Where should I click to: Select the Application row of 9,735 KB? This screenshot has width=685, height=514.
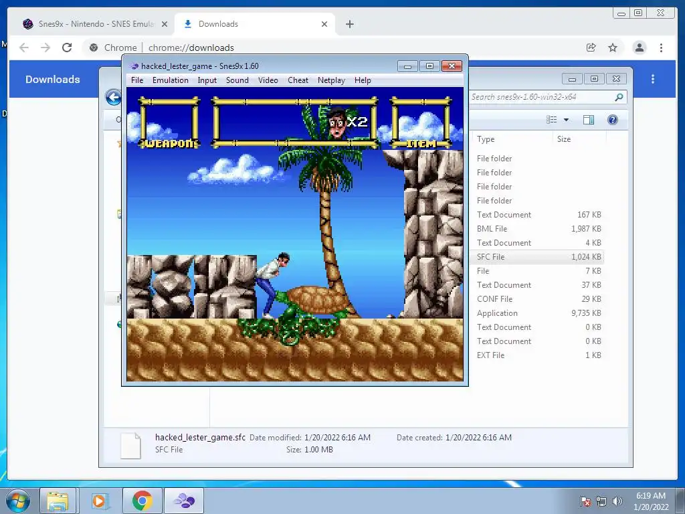click(x=539, y=313)
